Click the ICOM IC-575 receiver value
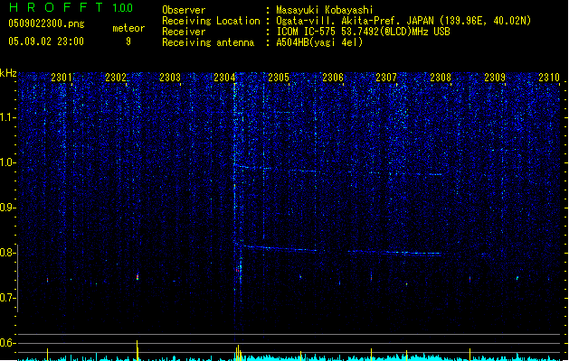Image resolution: width=569 pixels, height=361 pixels. [364, 32]
